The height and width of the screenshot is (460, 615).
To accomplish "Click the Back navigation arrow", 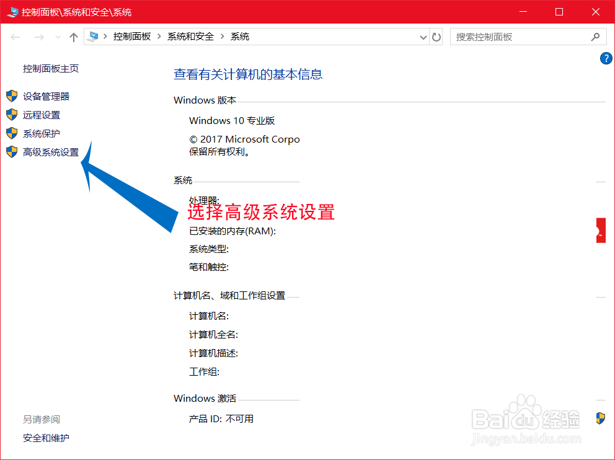I will coord(15,37).
